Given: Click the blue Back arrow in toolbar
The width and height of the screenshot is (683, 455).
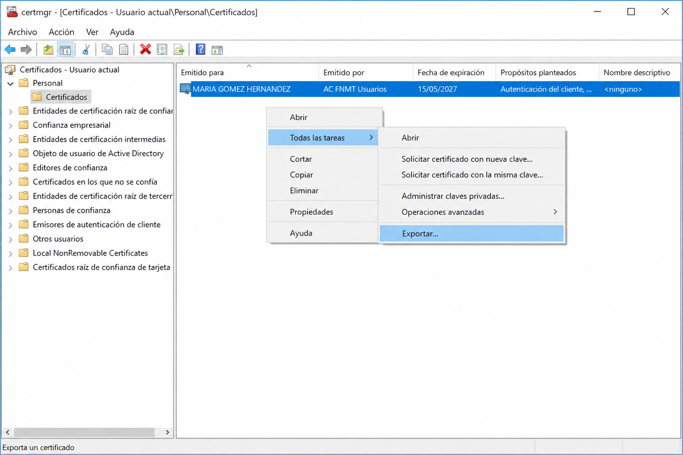Looking at the screenshot, I should pos(10,50).
